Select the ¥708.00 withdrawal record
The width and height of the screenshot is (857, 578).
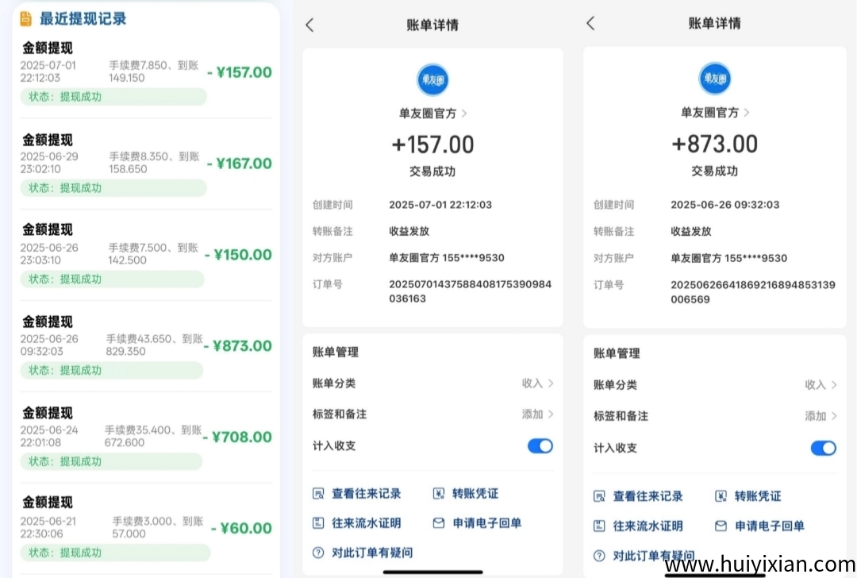click(147, 437)
